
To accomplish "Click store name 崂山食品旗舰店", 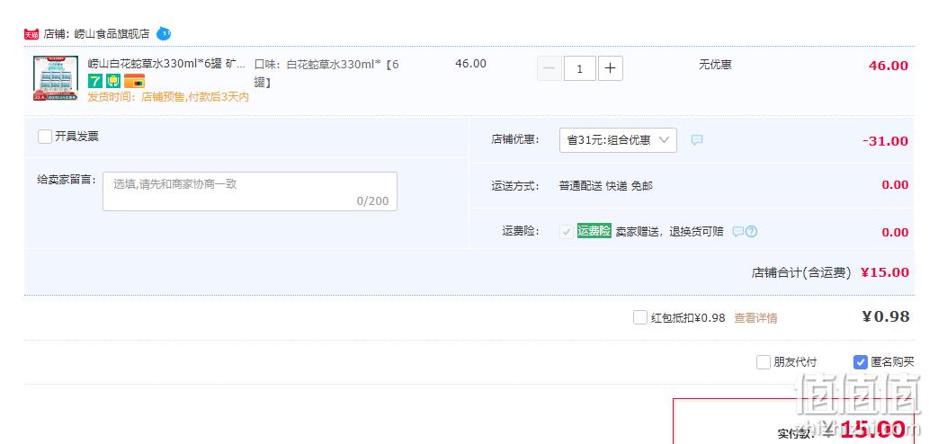I will (x=112, y=34).
